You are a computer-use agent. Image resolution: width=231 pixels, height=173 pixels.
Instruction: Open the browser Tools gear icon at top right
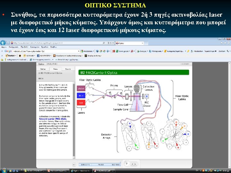coord(229,43)
